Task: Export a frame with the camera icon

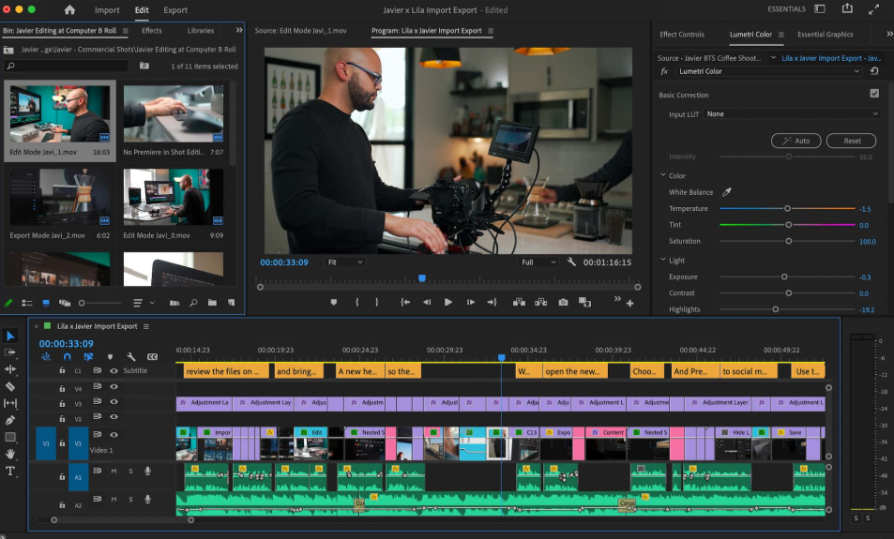Action: [563, 302]
